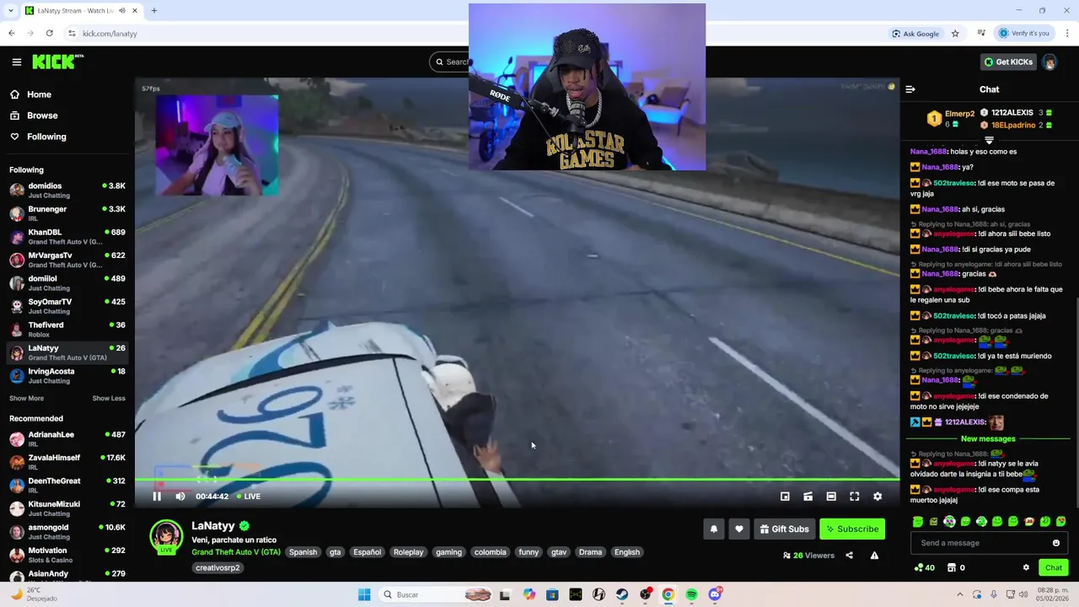Toggle channel notification bell
Viewport: 1079px width, 607px height.
(714, 529)
